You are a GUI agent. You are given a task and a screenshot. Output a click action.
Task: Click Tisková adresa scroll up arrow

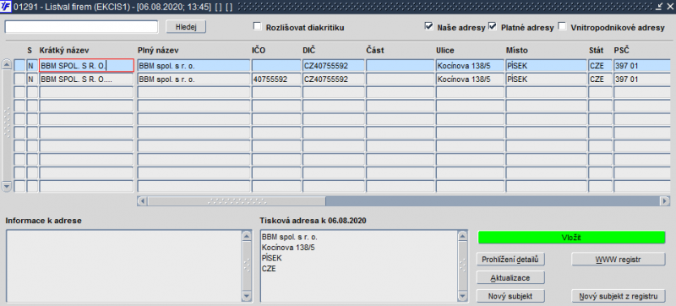tap(462, 236)
